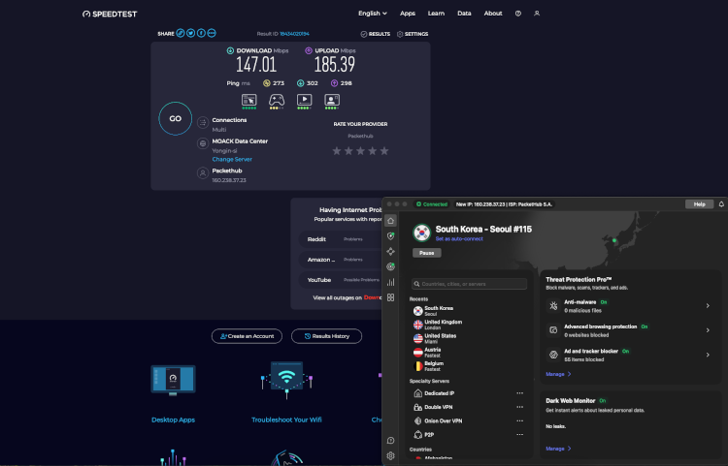This screenshot has height=466, width=728.
Task: Click Manage link under Threat Protection Pro
Action: 558,374
